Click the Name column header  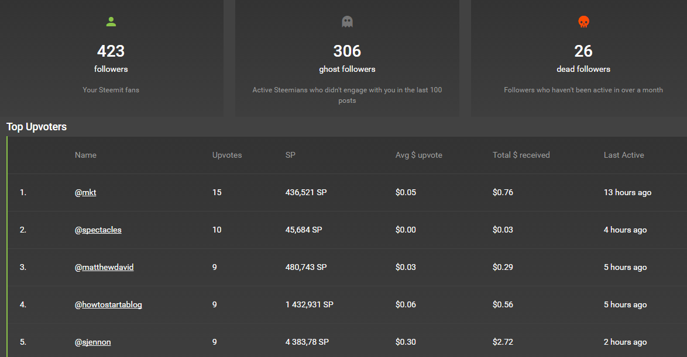tap(85, 155)
